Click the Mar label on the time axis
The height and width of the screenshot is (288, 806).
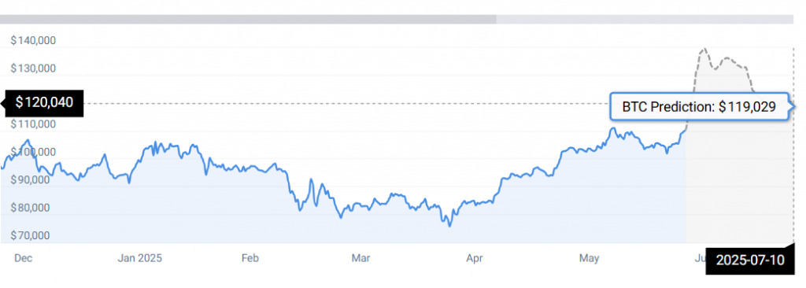coord(360,258)
